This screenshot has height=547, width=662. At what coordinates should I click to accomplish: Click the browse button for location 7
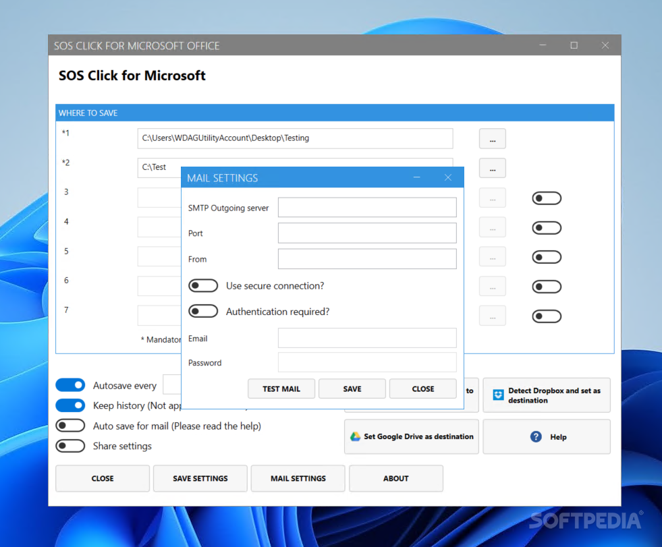[492, 316]
